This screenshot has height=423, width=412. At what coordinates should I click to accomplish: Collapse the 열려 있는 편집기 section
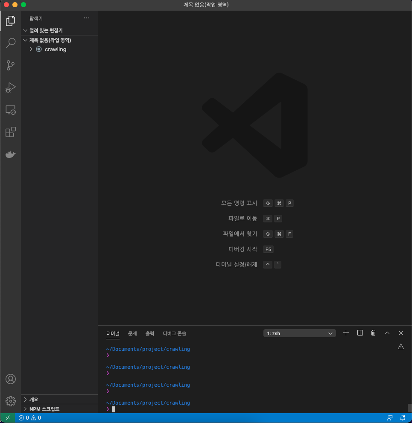pos(59,30)
